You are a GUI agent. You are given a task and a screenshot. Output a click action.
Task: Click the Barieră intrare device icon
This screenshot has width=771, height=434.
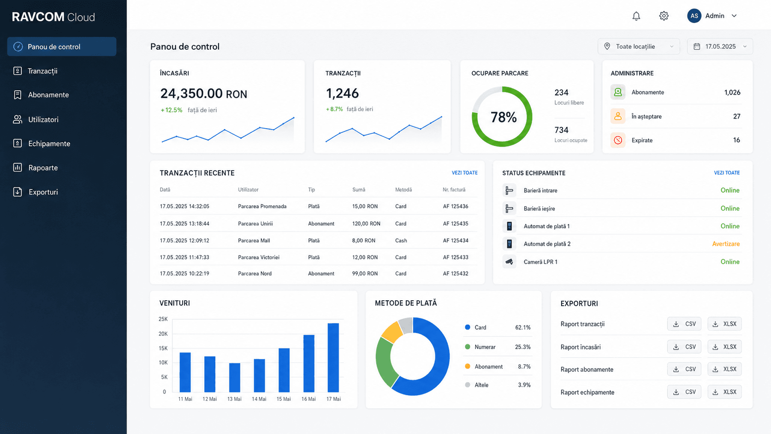[509, 190]
